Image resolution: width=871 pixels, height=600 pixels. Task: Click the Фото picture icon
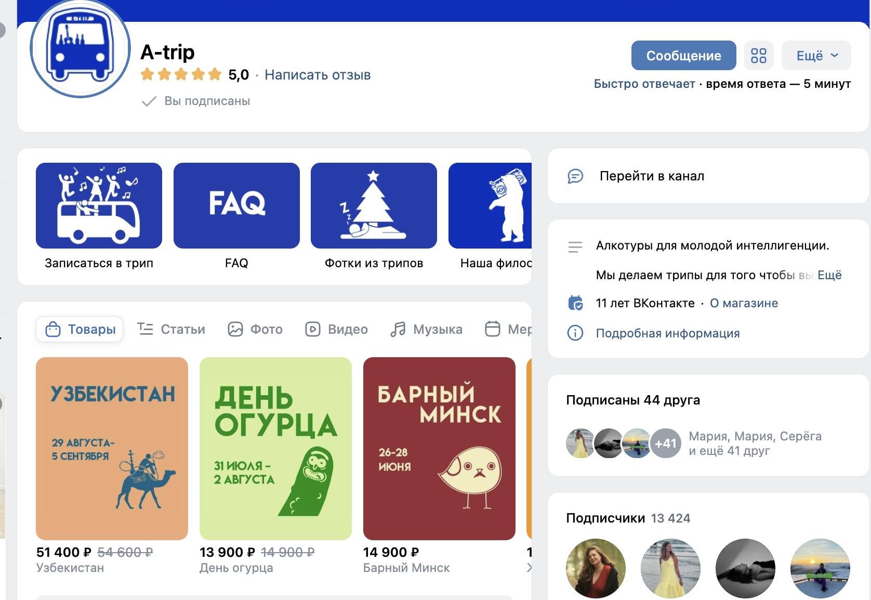(x=235, y=329)
